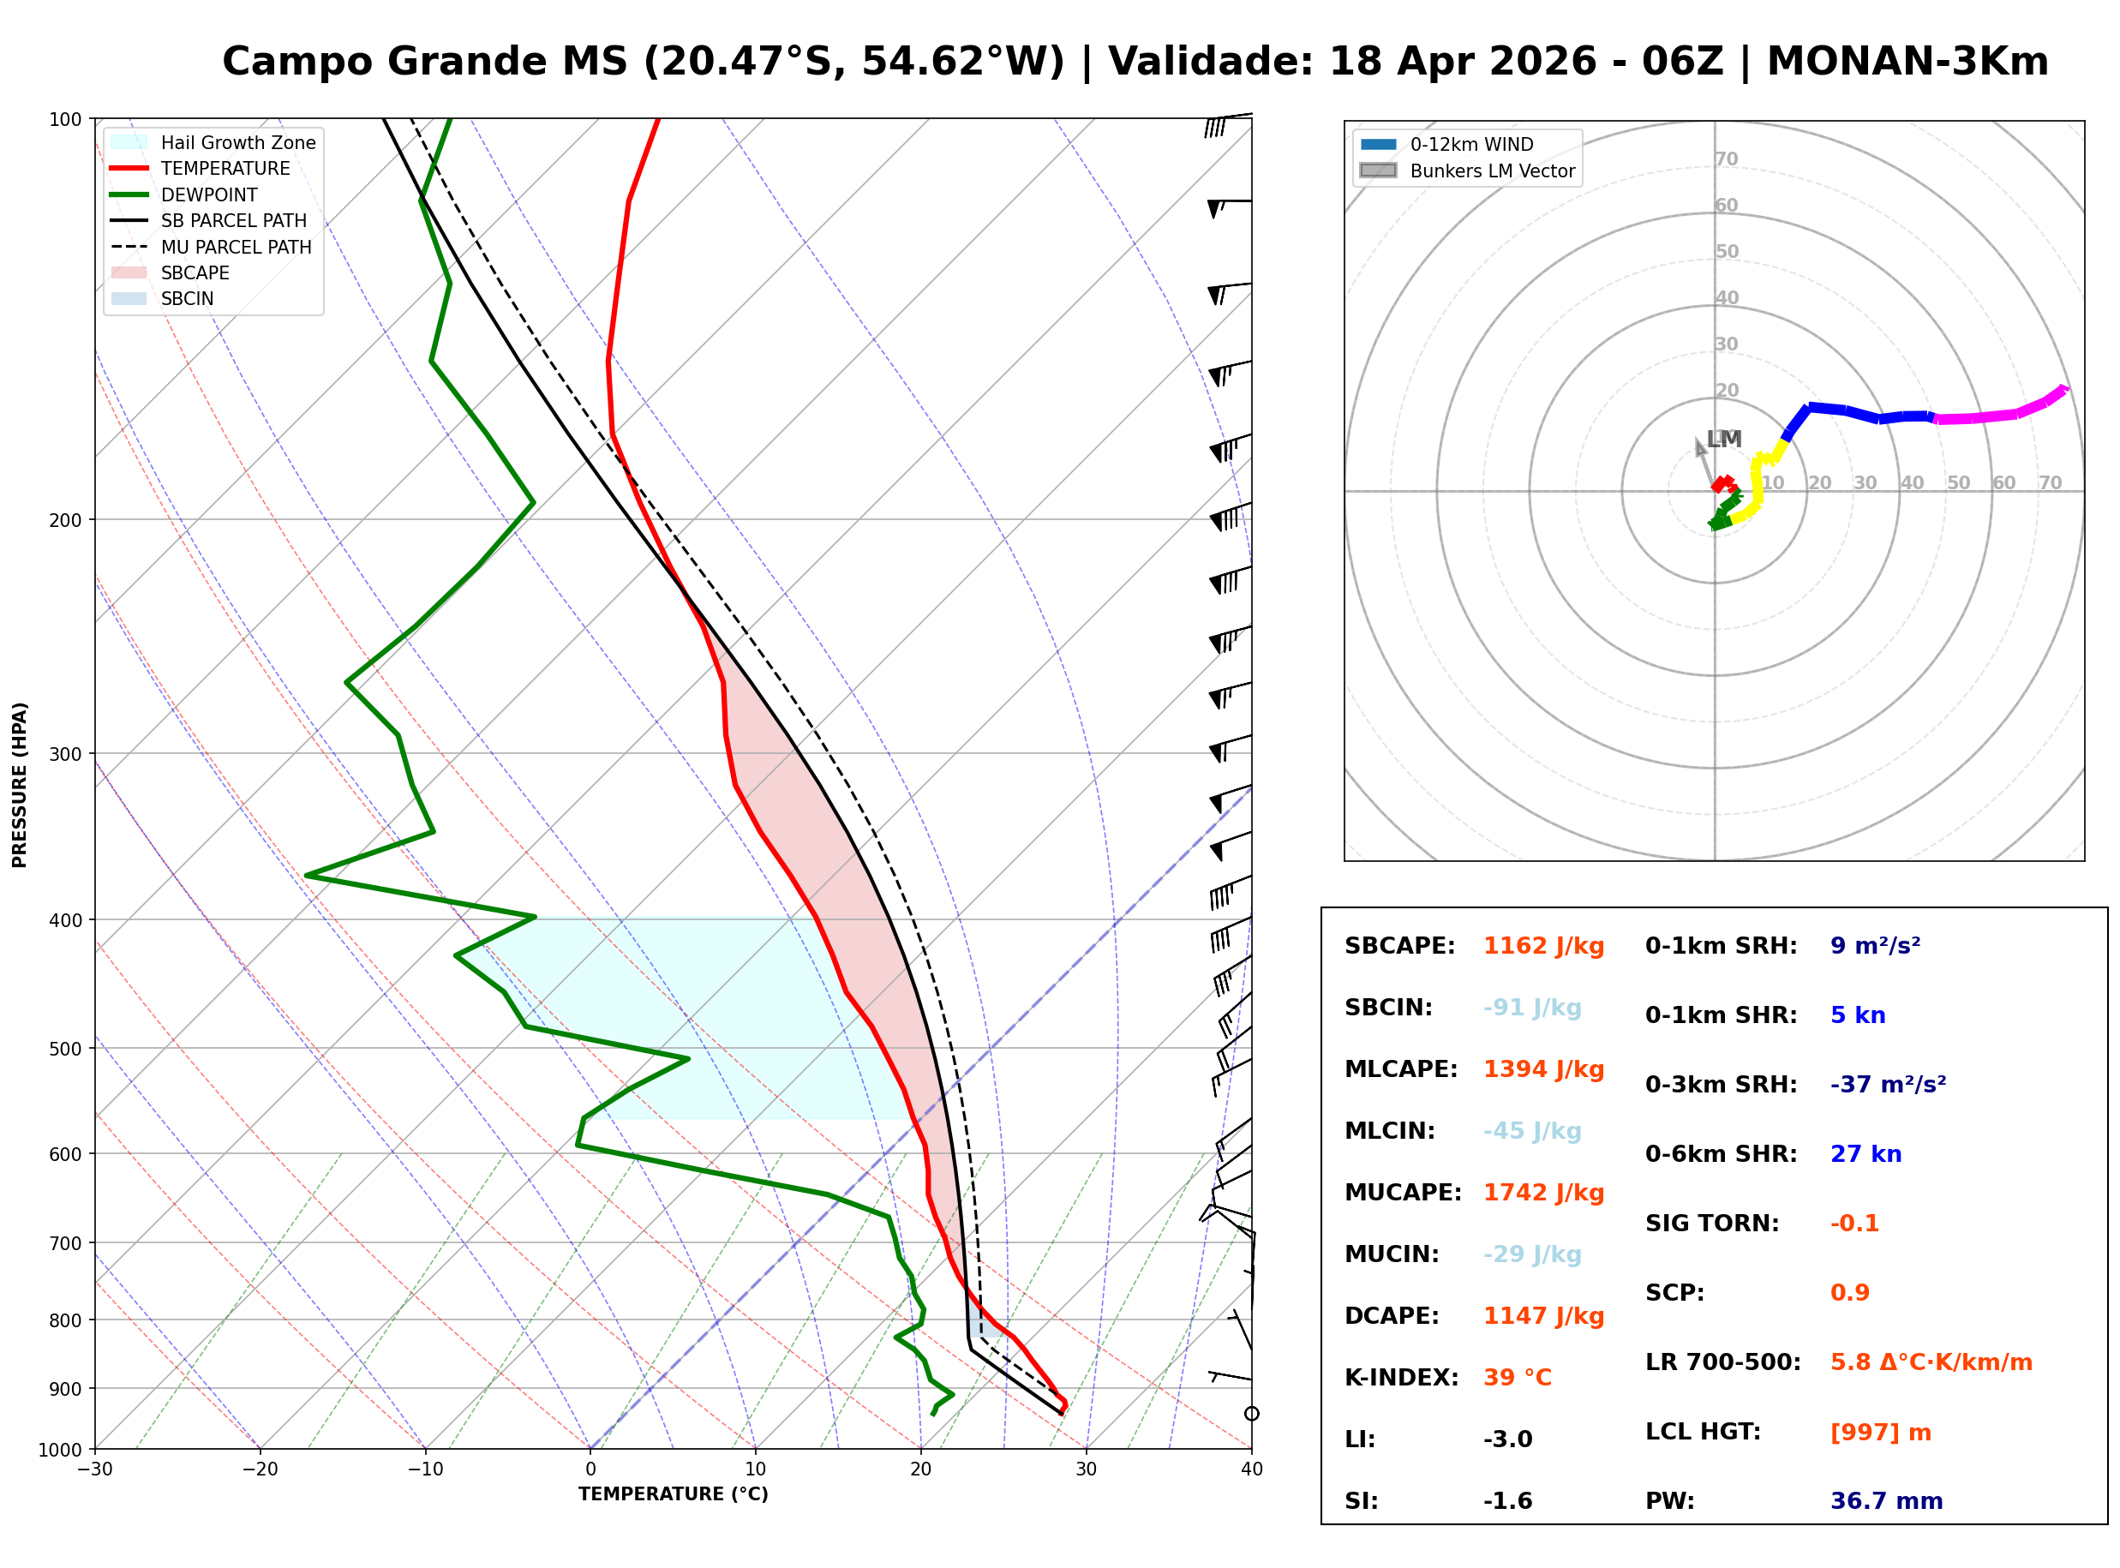Click the DCAPE value 1147 J/kg
This screenshot has height=1568, width=2120.
coord(1543,1315)
